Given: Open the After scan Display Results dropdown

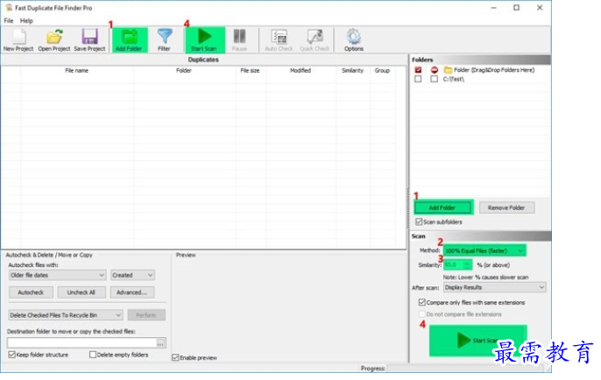Looking at the screenshot, I should [495, 287].
